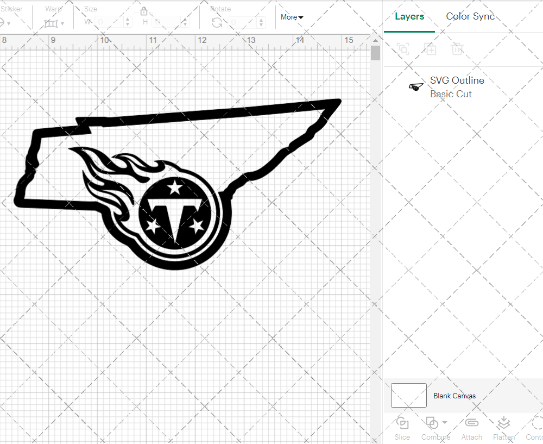
Task: Click the Basic Cut operation label
Action: 451,94
